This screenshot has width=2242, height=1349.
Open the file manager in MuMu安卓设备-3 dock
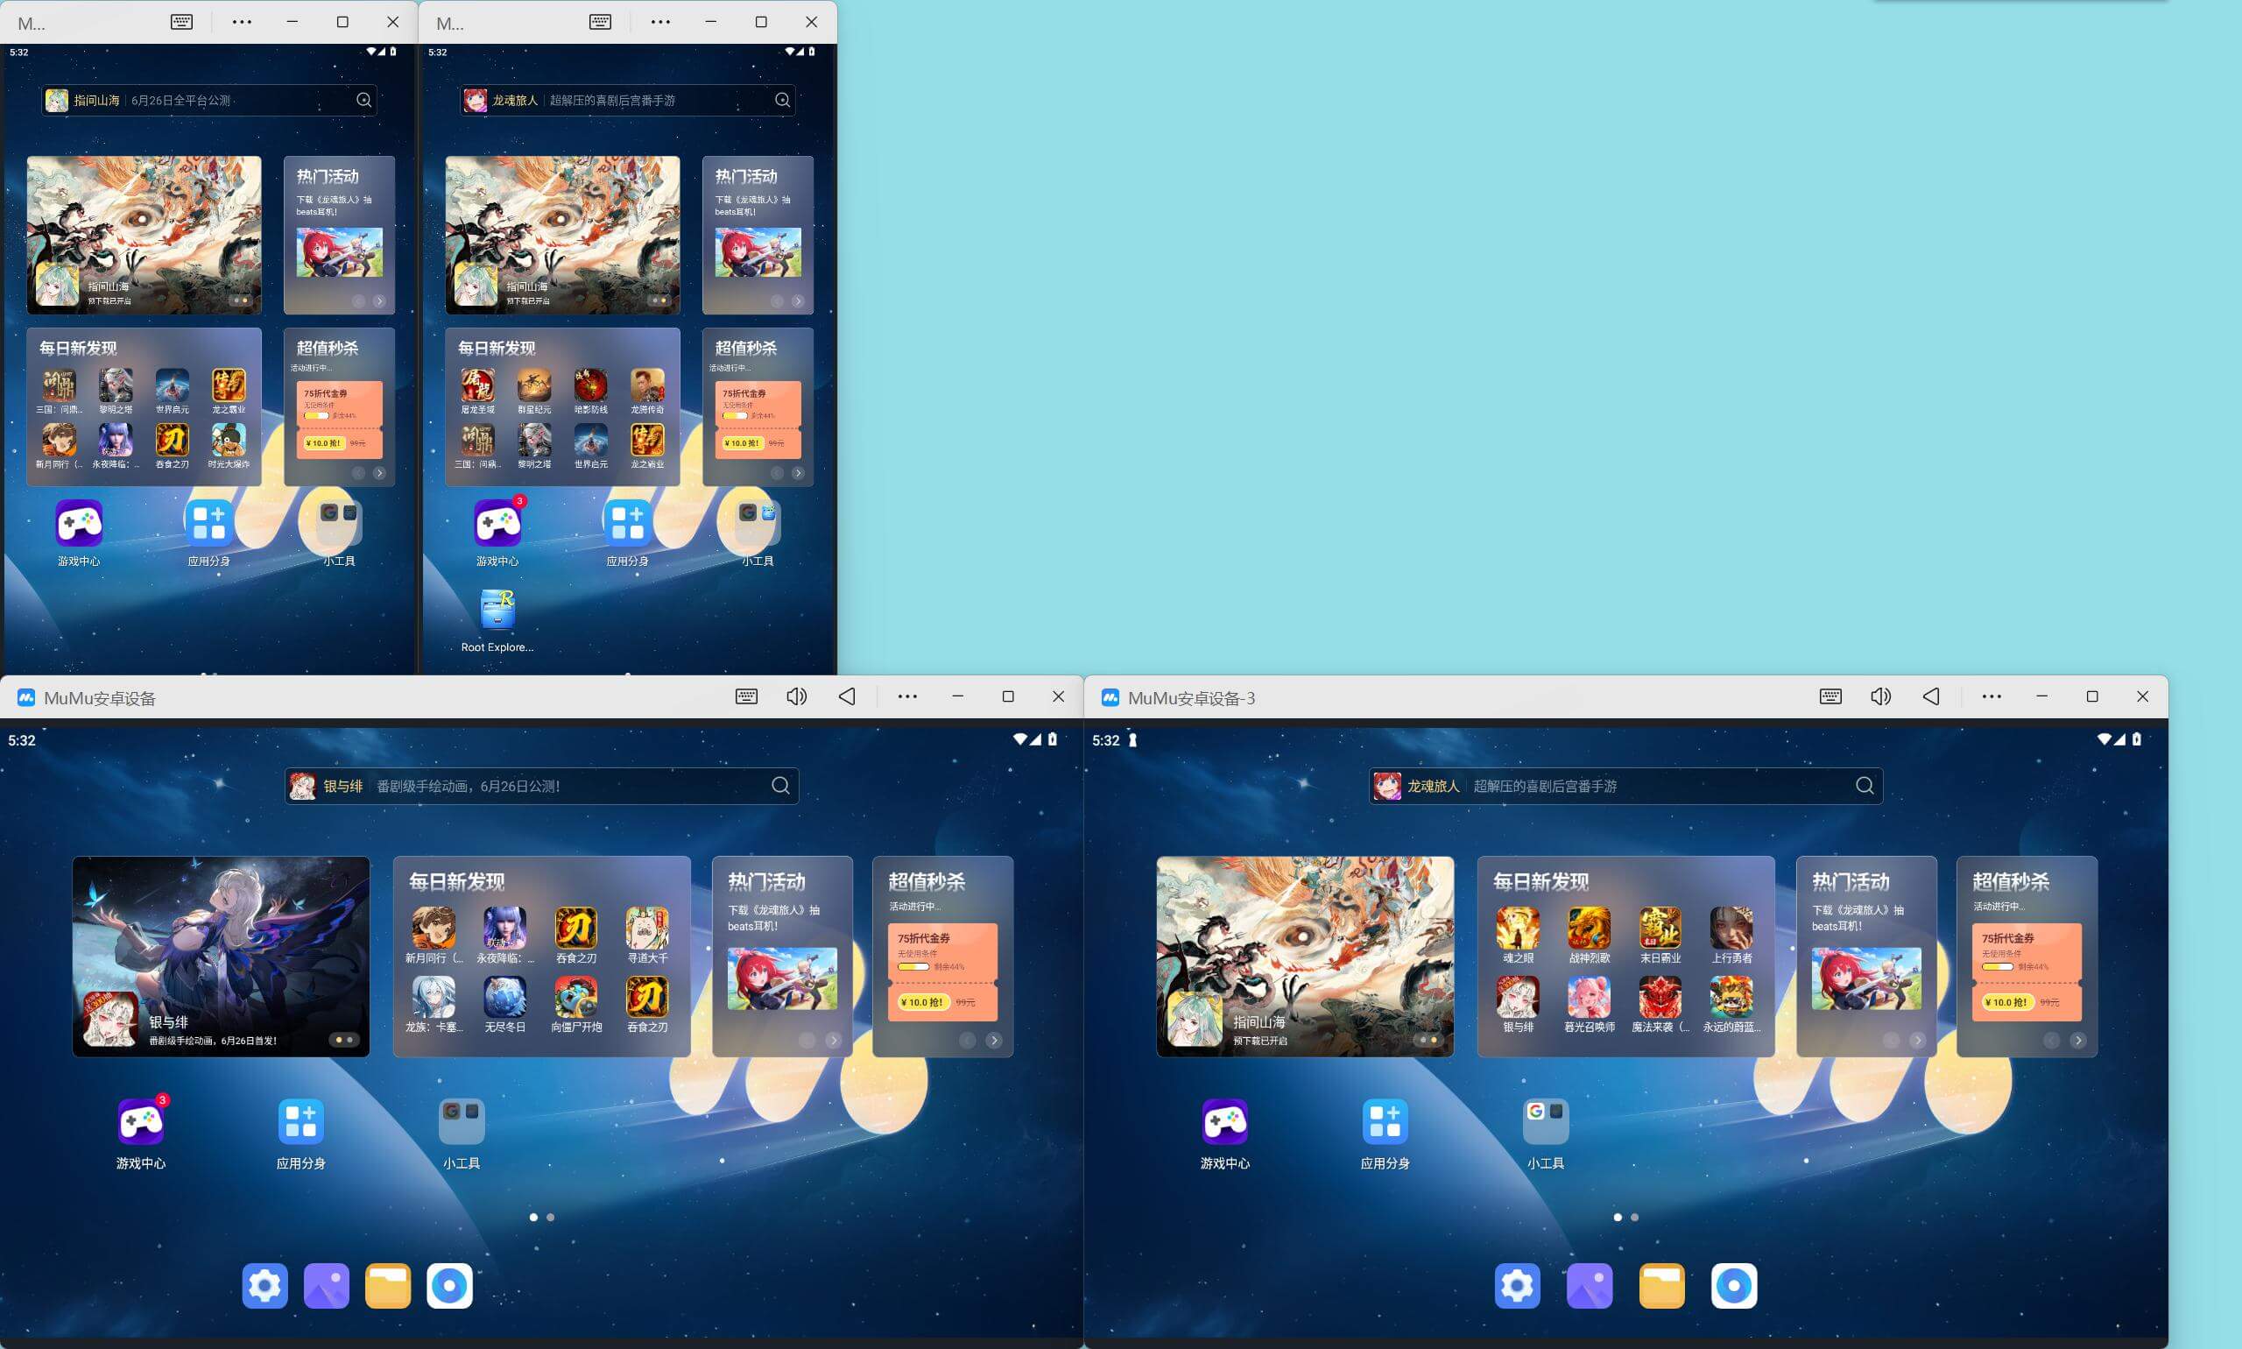click(x=1662, y=1285)
